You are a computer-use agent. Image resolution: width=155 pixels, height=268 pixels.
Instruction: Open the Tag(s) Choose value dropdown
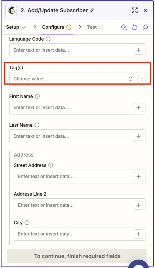[x=73, y=79]
